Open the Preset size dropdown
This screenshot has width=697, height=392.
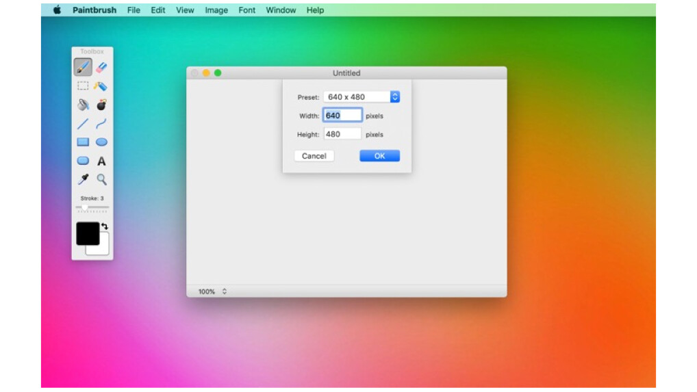362,96
